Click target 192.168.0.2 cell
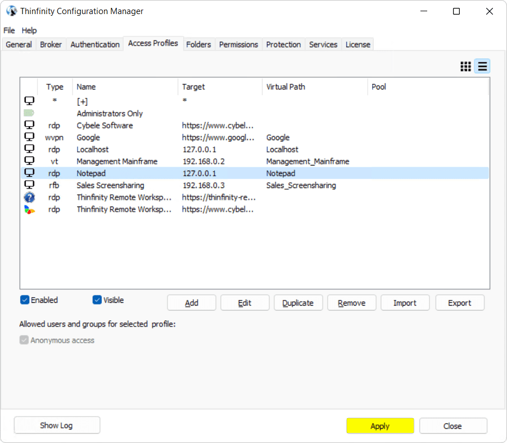Viewport: 507px width, 443px height. [203, 161]
